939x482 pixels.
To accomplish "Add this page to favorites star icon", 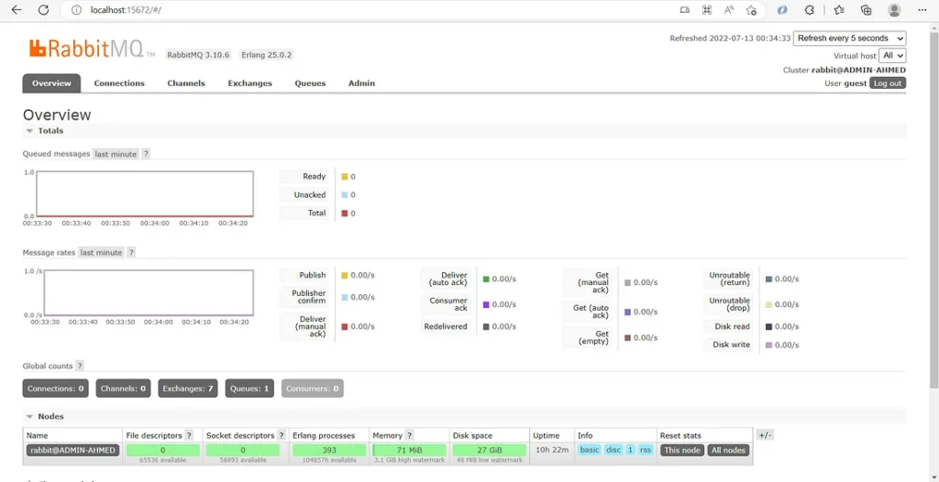I will 751,10.
